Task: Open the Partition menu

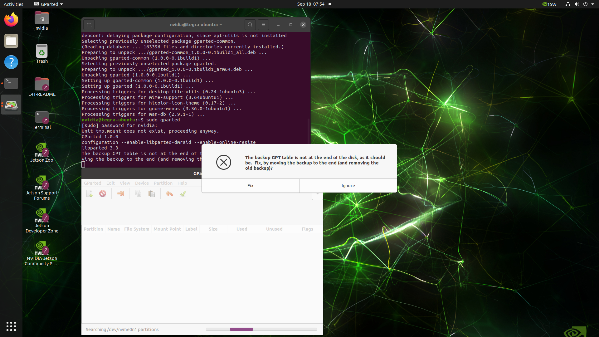Action: (x=163, y=183)
